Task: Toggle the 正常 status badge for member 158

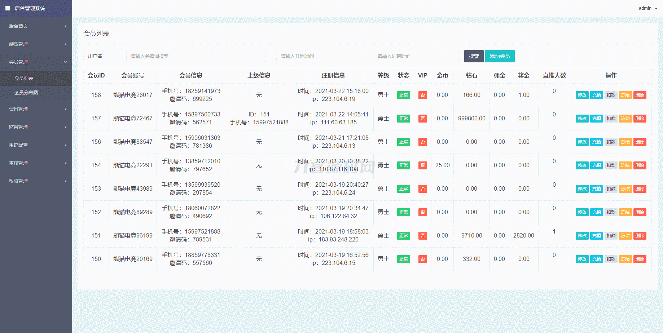Action: coord(403,95)
